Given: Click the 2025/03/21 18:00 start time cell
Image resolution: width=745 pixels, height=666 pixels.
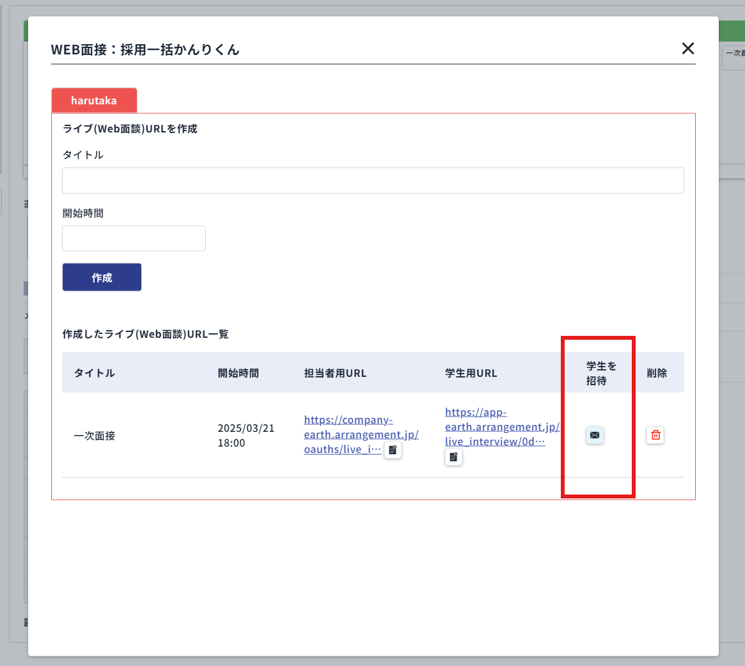Looking at the screenshot, I should pos(246,436).
